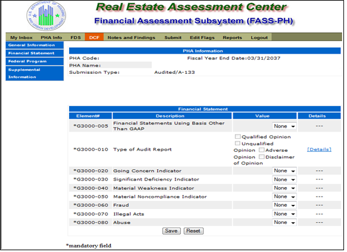The width and height of the screenshot is (347, 252).
Task: Go to Edit Flags tab
Action: (x=202, y=38)
